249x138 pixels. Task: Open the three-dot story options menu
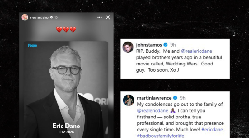[100, 17]
